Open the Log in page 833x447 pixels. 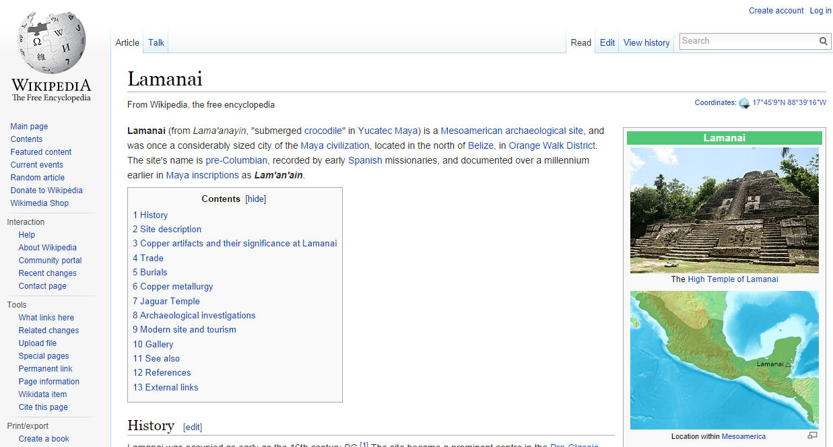coord(820,10)
